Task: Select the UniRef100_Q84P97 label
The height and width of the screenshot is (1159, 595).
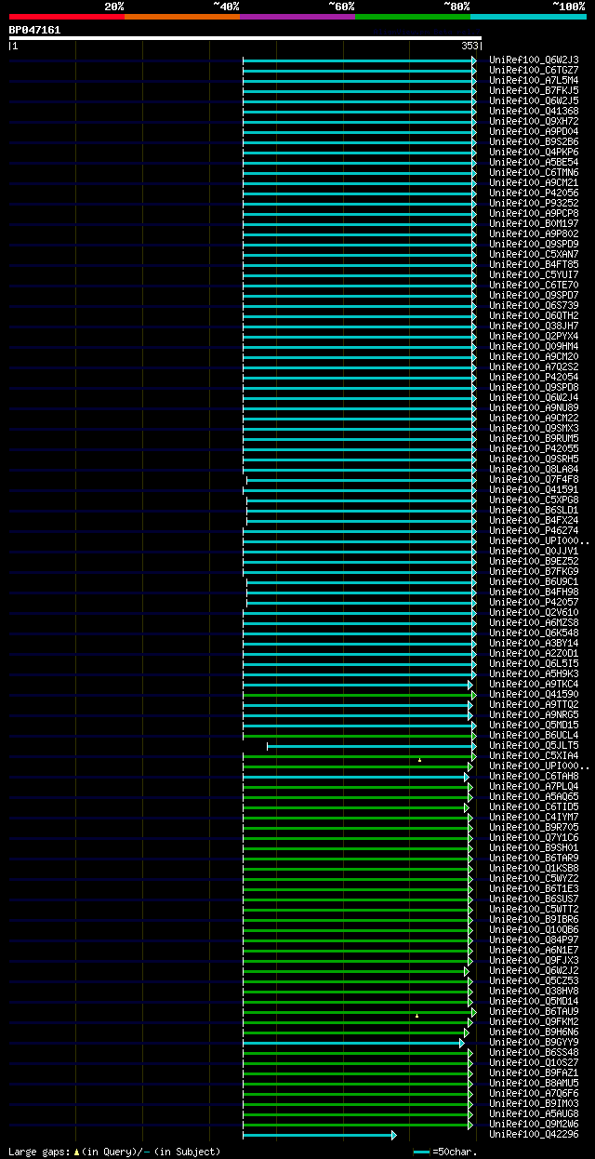Action: (x=534, y=939)
